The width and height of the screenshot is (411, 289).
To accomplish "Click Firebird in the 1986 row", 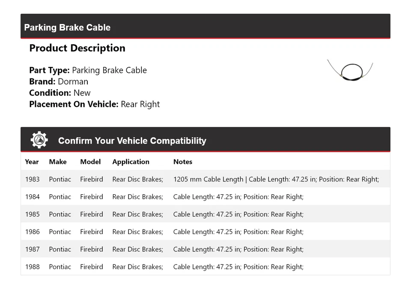I will 92,232.
